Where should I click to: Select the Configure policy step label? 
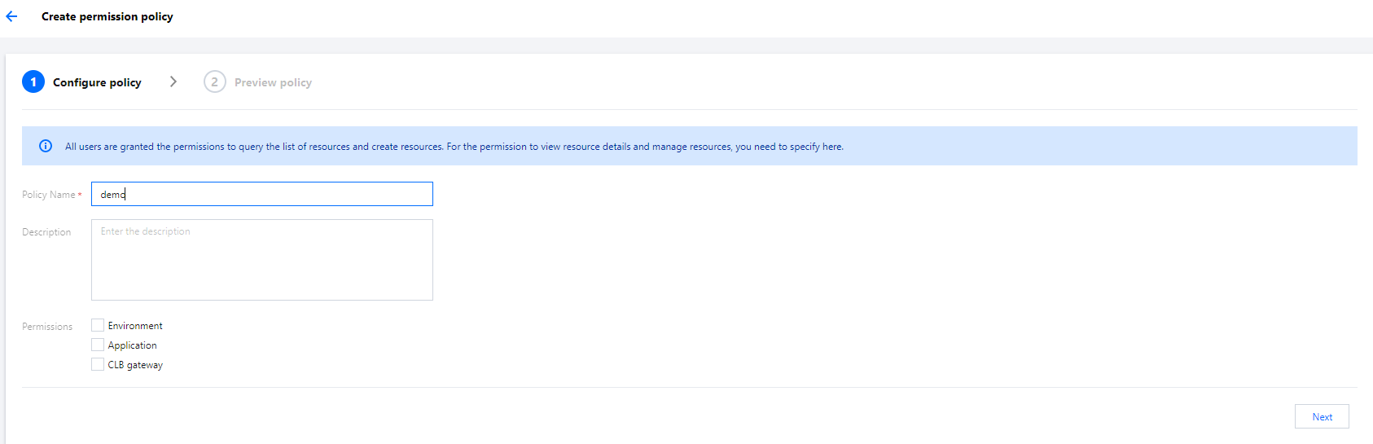click(x=97, y=82)
